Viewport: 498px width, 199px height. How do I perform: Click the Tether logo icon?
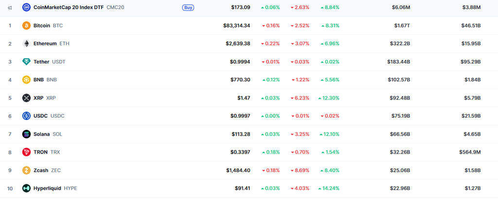coord(26,61)
